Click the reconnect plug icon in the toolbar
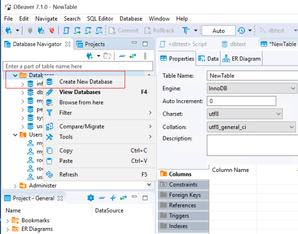The image size is (298, 234). pyautogui.click(x=41, y=30)
